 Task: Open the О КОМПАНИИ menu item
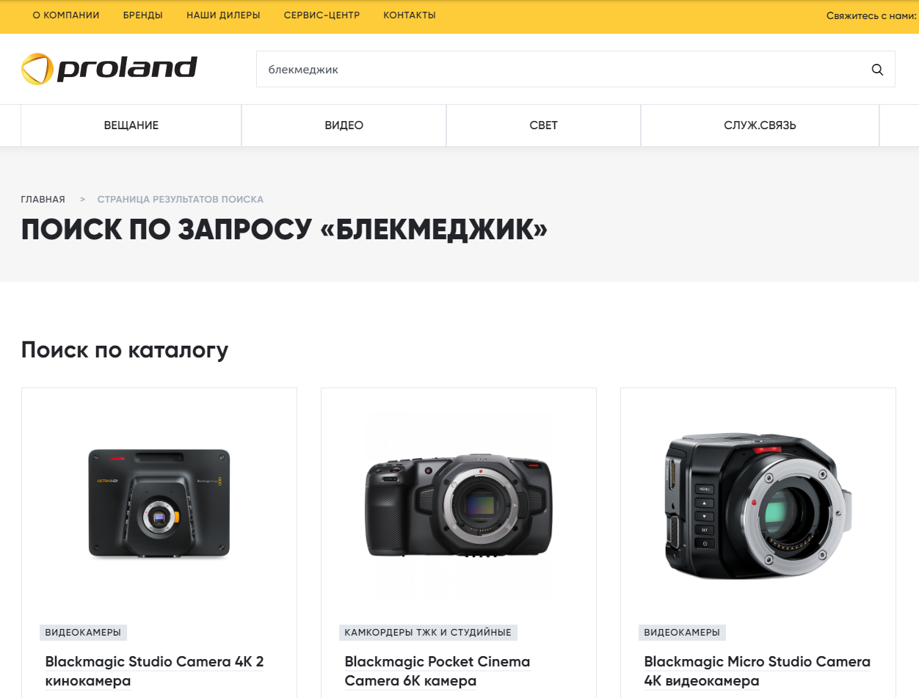coord(66,15)
